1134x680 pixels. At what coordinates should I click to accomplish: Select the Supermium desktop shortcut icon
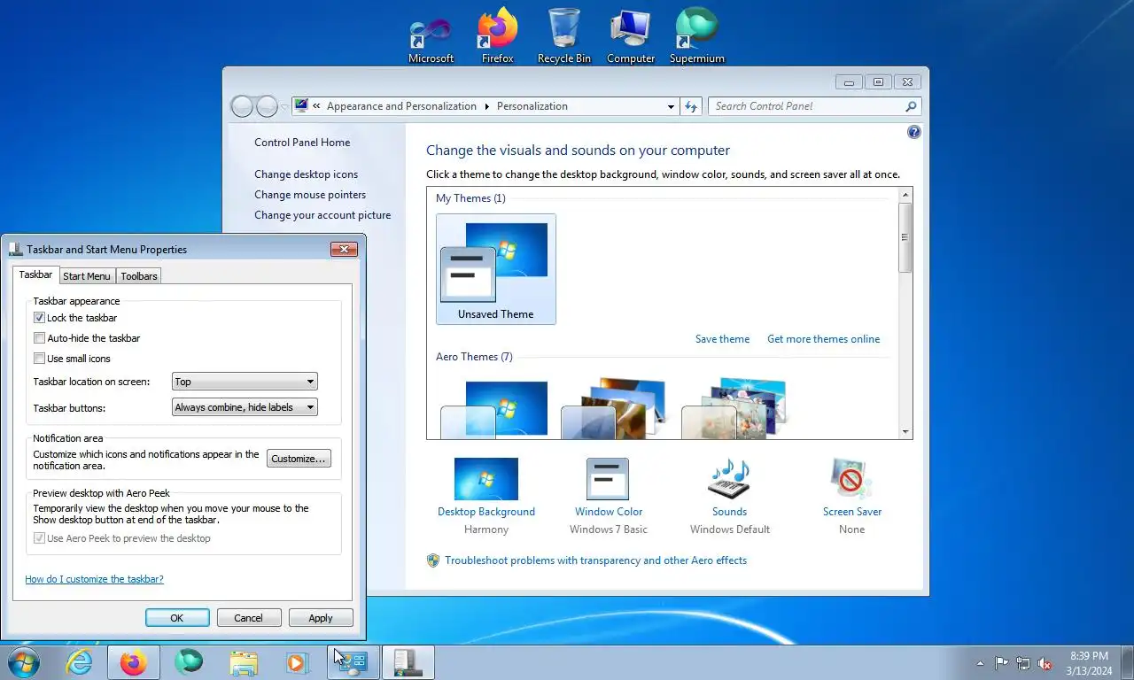[x=696, y=35]
